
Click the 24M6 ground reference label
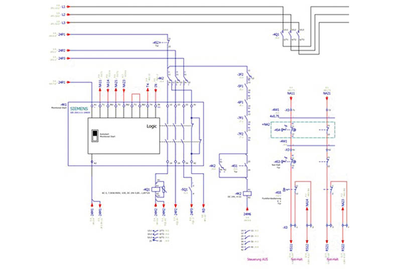(x=246, y=213)
